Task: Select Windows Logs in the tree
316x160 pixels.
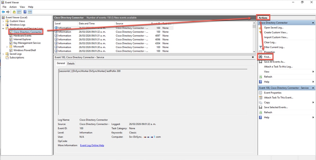Action: click(x=17, y=25)
